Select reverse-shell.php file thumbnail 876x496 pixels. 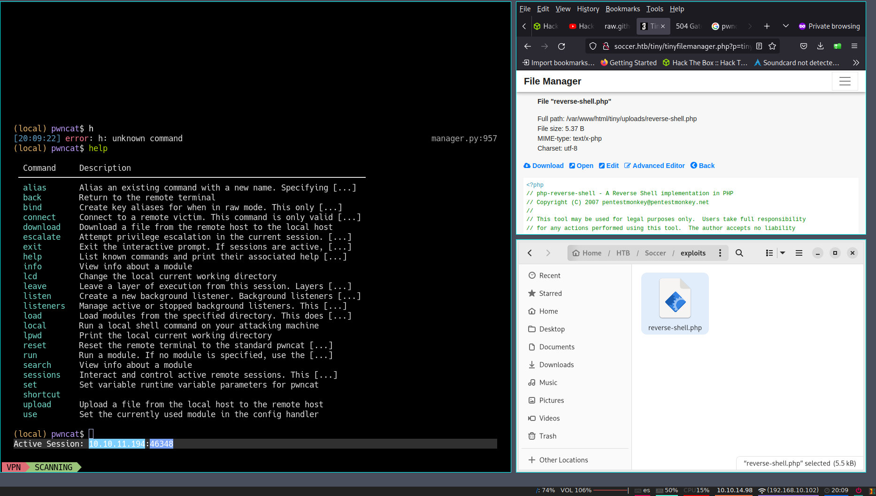pos(675,303)
